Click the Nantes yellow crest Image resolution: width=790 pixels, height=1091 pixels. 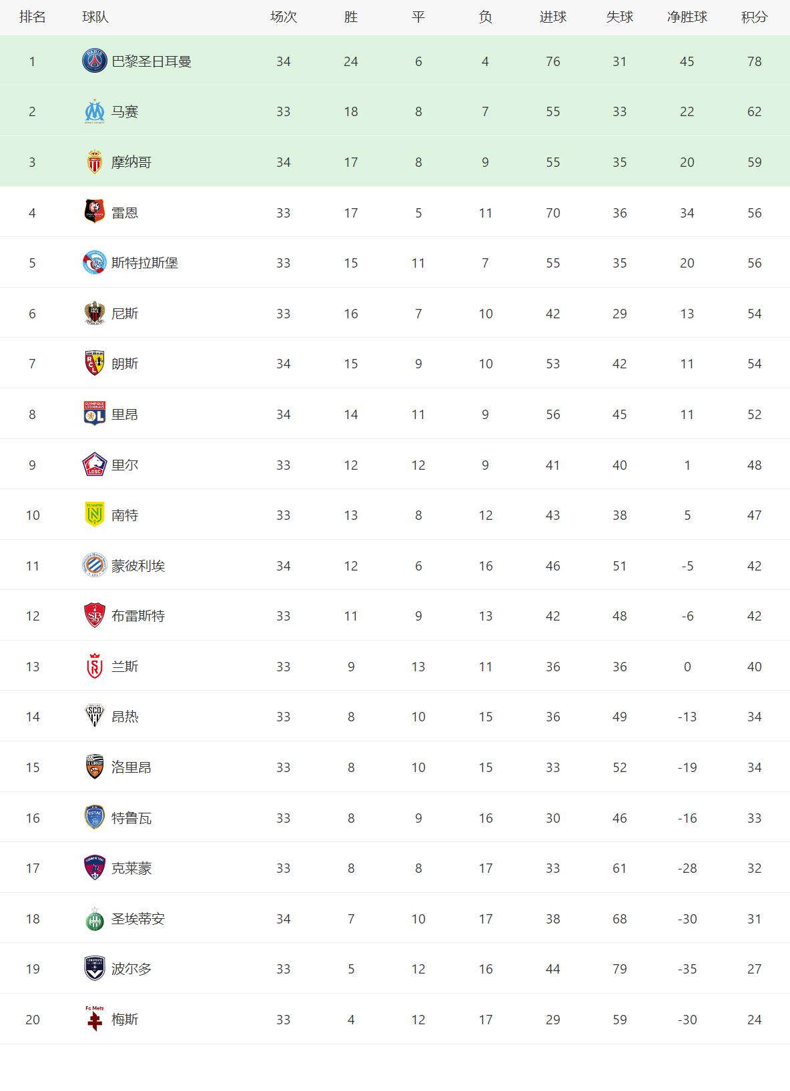tap(94, 515)
